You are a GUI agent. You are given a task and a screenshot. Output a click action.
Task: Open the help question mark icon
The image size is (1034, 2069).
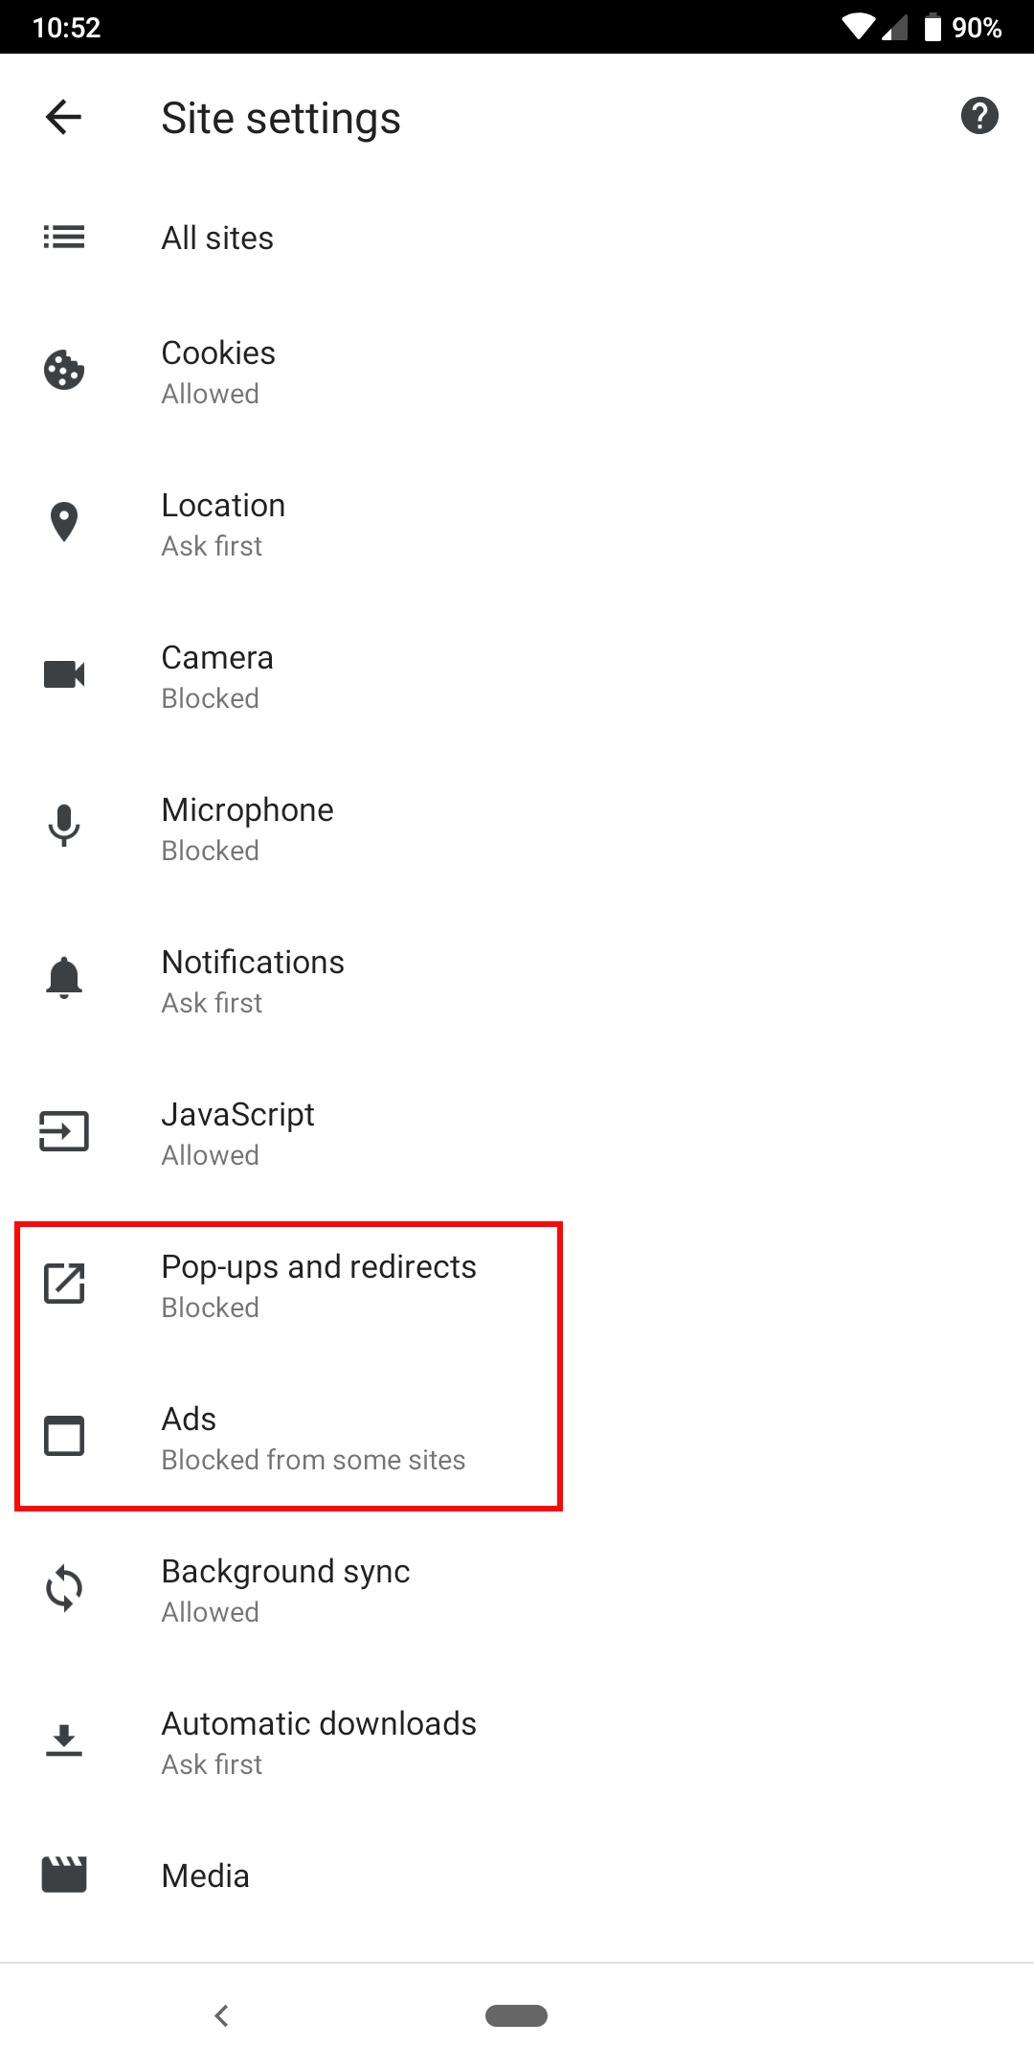[979, 116]
